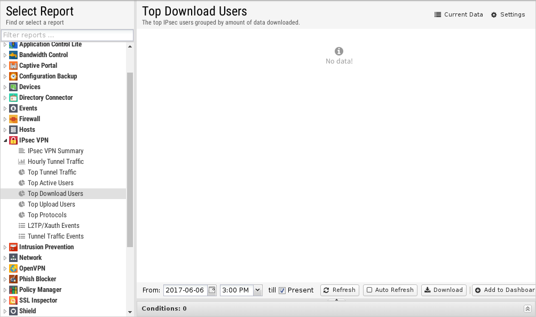
Task: Expand the Events tree node
Action: click(5, 109)
